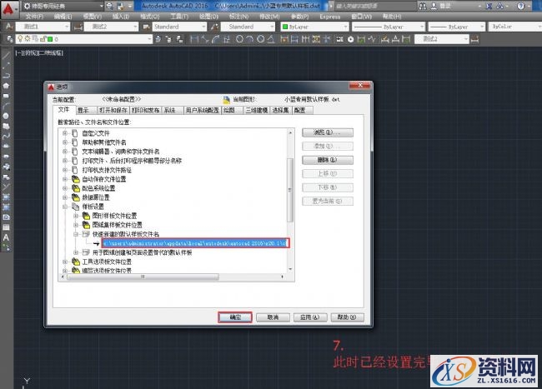Expand the 图形样板文件位置 tree node

(x=76, y=216)
